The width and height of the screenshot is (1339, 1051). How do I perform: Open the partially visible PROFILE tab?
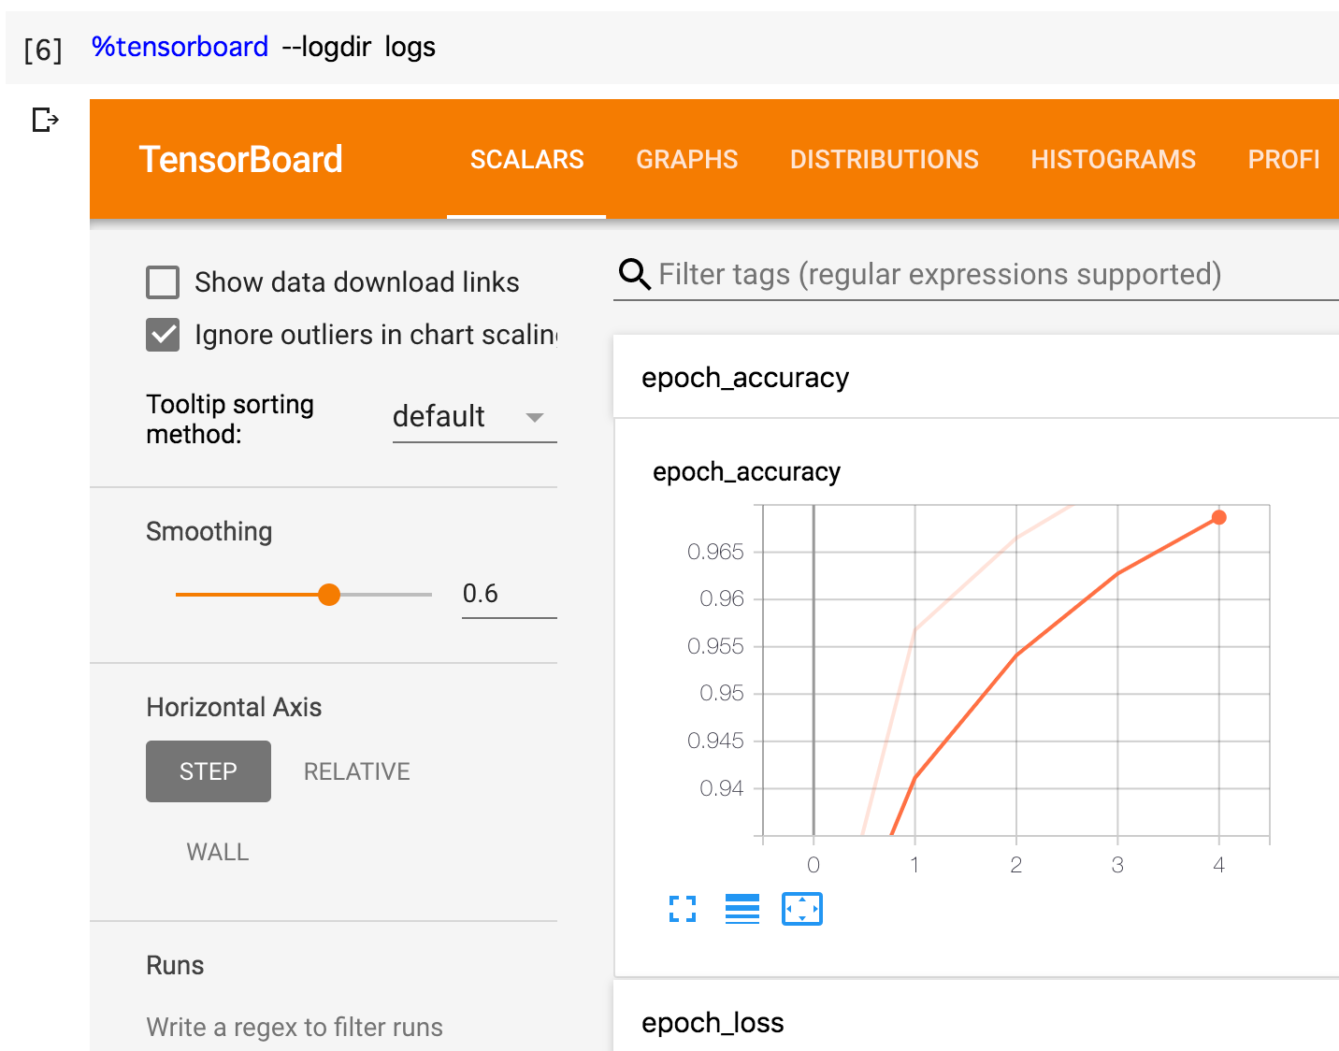1283,159
